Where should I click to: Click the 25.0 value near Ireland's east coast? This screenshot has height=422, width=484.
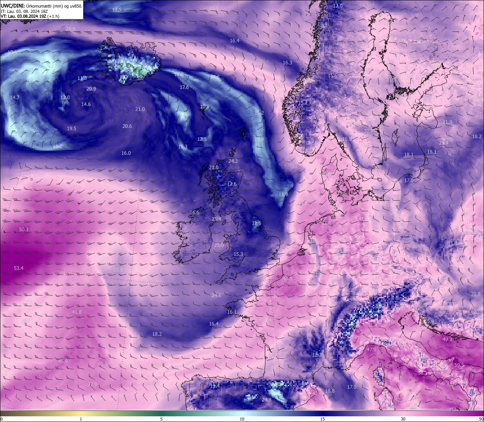(x=219, y=245)
